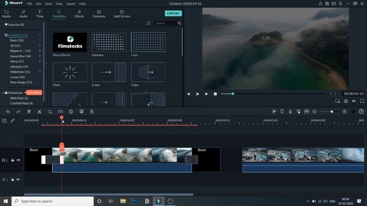Delete selected clip with trash icon

point(29,112)
